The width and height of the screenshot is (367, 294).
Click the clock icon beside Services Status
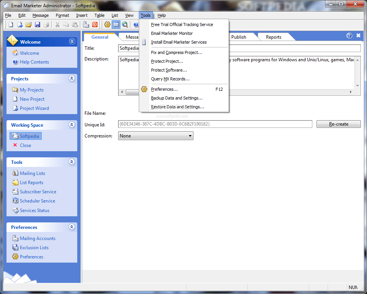[x=15, y=210]
